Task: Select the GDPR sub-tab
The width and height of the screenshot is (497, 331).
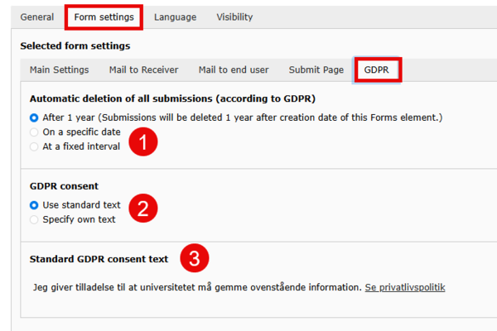Action: point(377,70)
